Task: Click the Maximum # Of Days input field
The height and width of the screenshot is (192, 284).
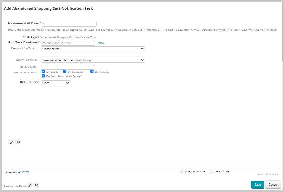Action: 69,24
